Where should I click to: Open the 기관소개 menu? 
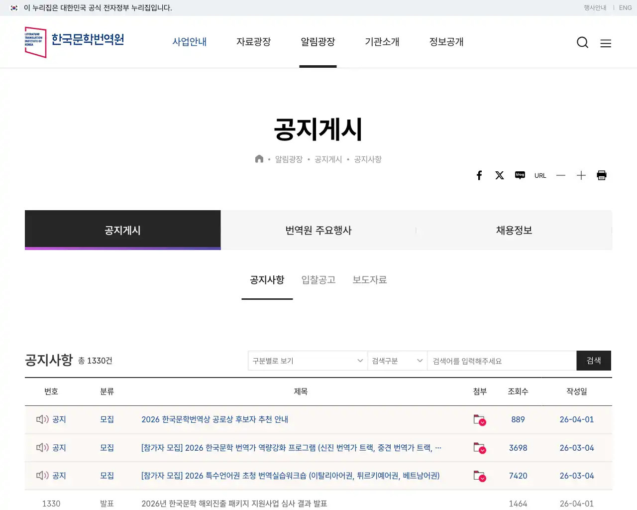(x=382, y=42)
